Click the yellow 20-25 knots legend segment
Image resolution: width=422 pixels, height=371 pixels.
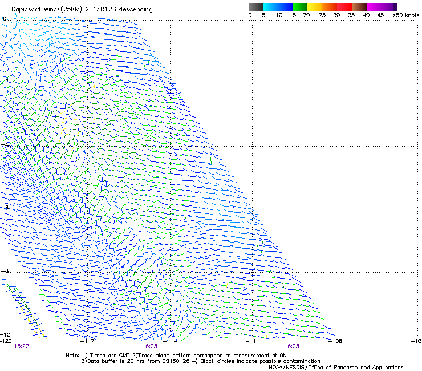[315, 7]
